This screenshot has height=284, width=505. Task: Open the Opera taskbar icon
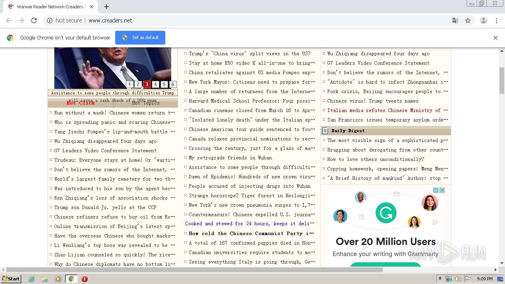pos(84,279)
